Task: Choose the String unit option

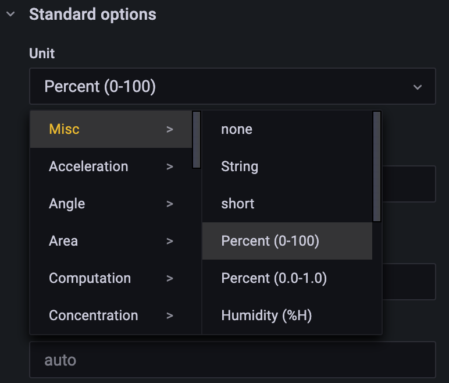Action: click(240, 166)
